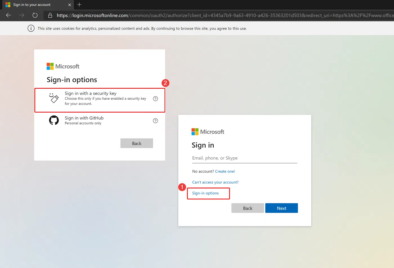The width and height of the screenshot is (394, 268).
Task: Close the 'Sign in to your account' tab
Action: pyautogui.click(x=70, y=5)
